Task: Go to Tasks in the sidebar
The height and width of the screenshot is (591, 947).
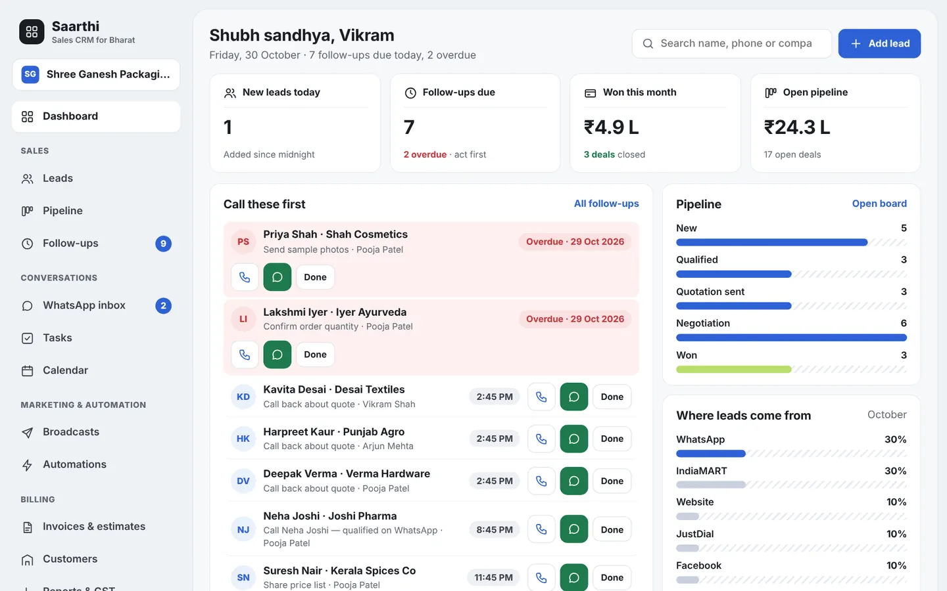Action: click(x=96, y=338)
